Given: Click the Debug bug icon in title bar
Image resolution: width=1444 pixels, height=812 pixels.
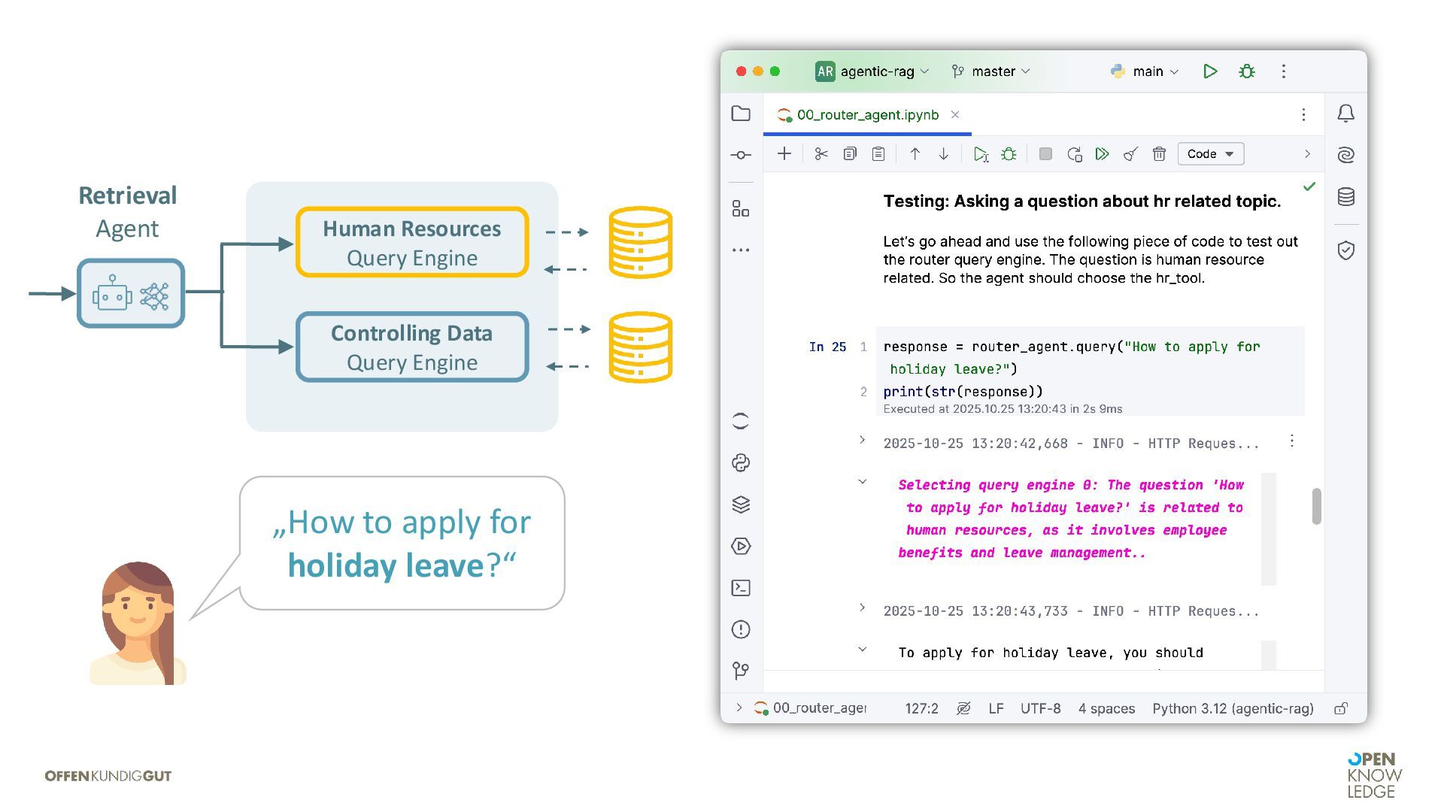Looking at the screenshot, I should (x=1247, y=71).
